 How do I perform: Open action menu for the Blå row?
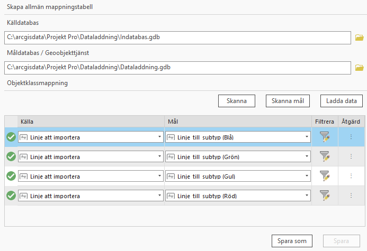pyautogui.click(x=351, y=137)
